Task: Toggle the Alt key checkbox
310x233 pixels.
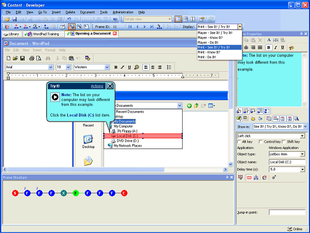Action: (x=239, y=141)
